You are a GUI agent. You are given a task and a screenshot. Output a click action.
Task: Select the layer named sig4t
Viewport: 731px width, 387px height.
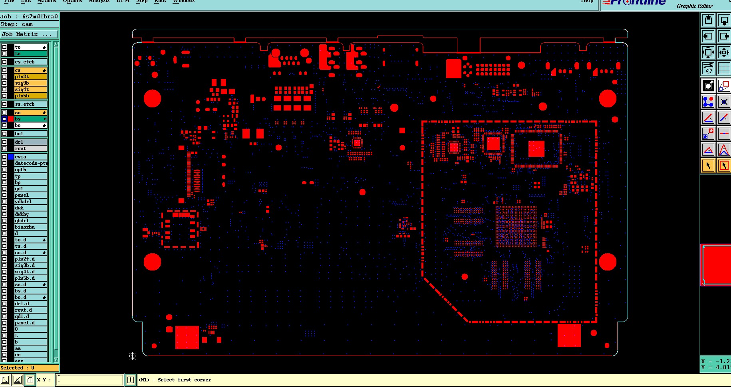coord(31,89)
